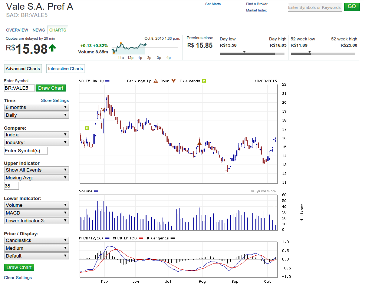Screen dimensions: 372x292
Task: Open the Candlestick price display dropdown
Action: (36, 240)
